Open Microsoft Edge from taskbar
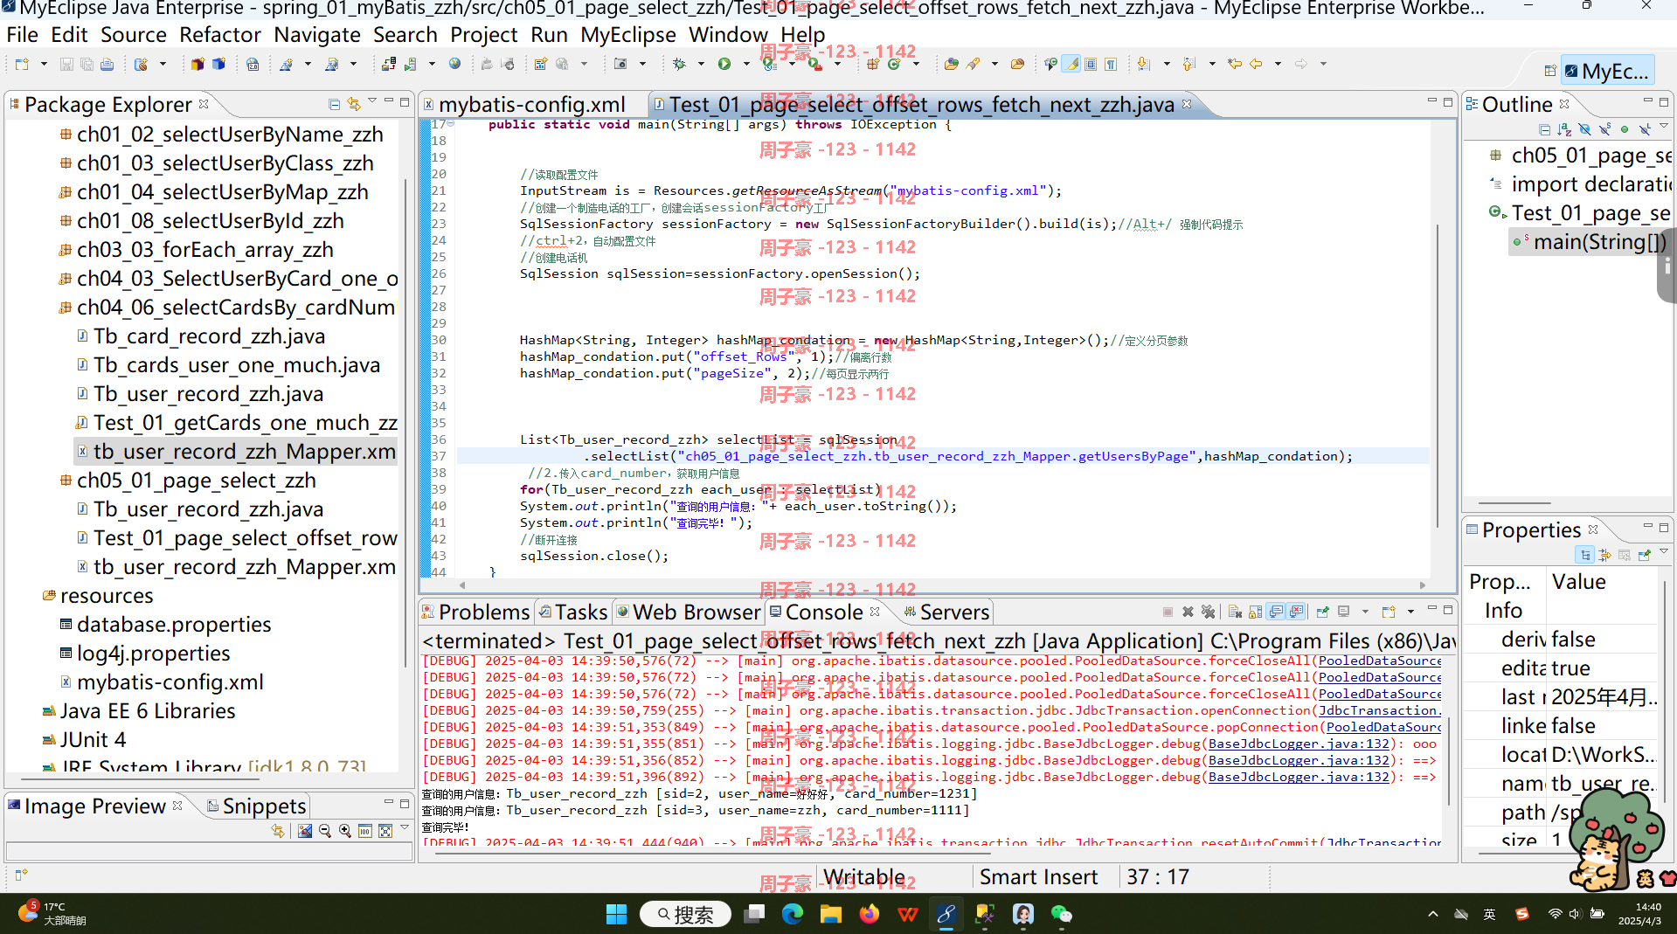Screen dimensions: 1677x934 pos(792,914)
